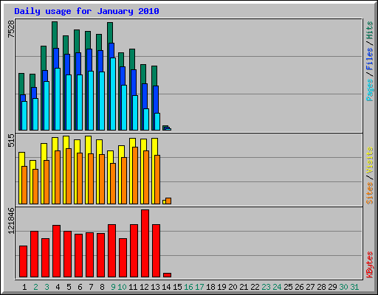Click the Visits legend label
This screenshot has height=295, width=378.
click(369, 160)
